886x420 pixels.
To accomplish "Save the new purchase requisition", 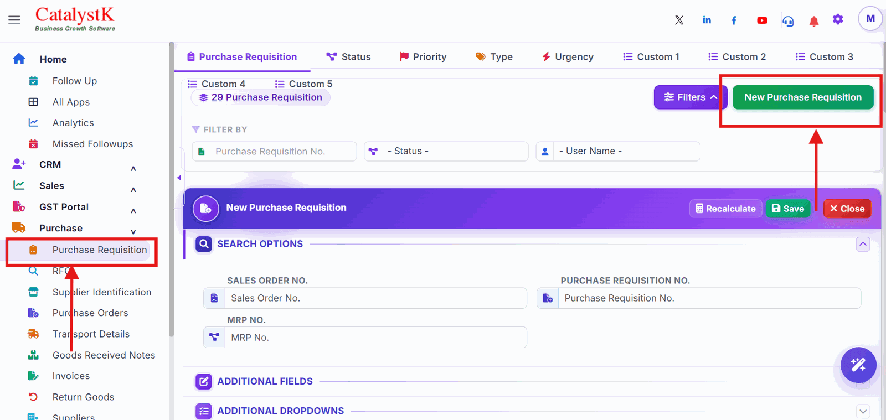I will coord(787,209).
